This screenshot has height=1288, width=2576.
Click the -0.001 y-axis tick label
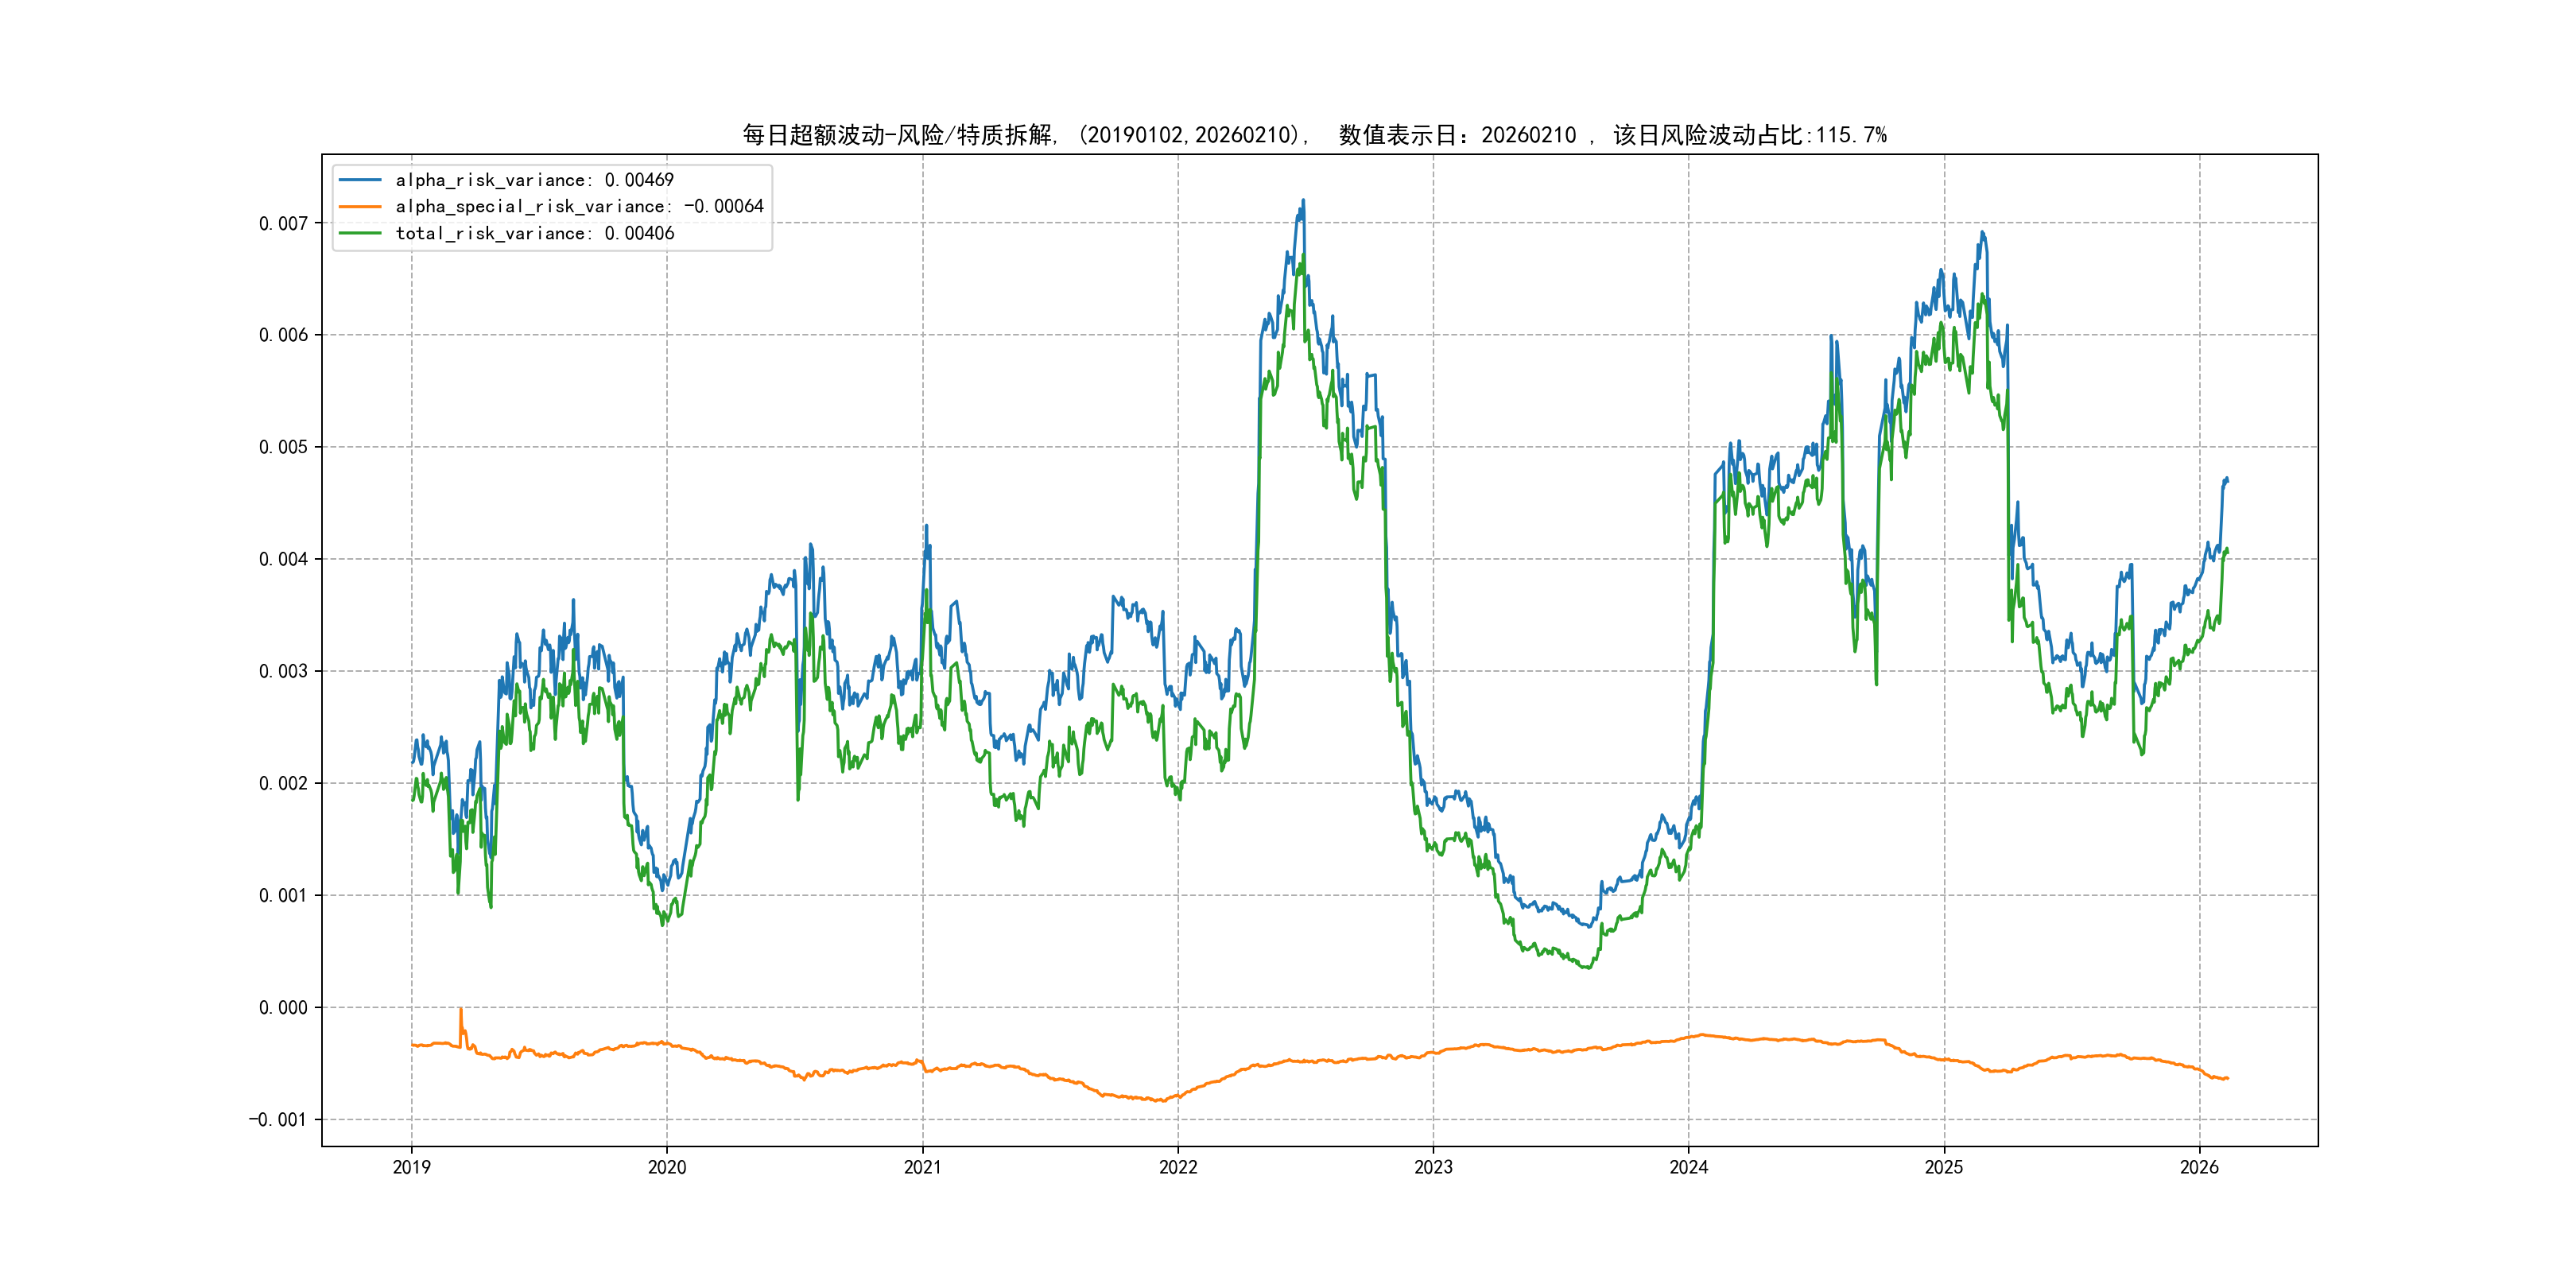tap(278, 1119)
